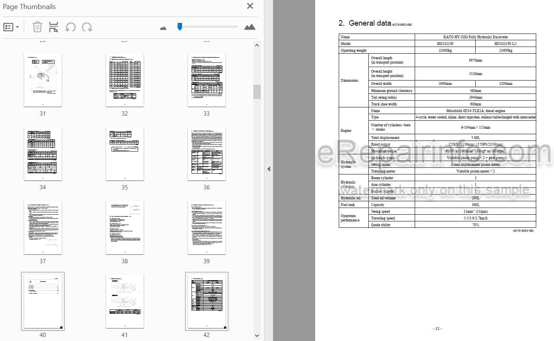Open the thumbnail options menu dropdown
Image resolution: width=554 pixels, height=341 pixels.
(x=11, y=27)
